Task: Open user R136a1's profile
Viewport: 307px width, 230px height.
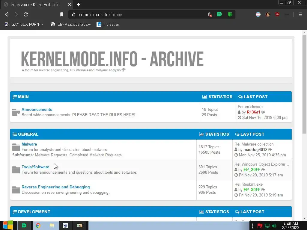Action: tap(253, 112)
